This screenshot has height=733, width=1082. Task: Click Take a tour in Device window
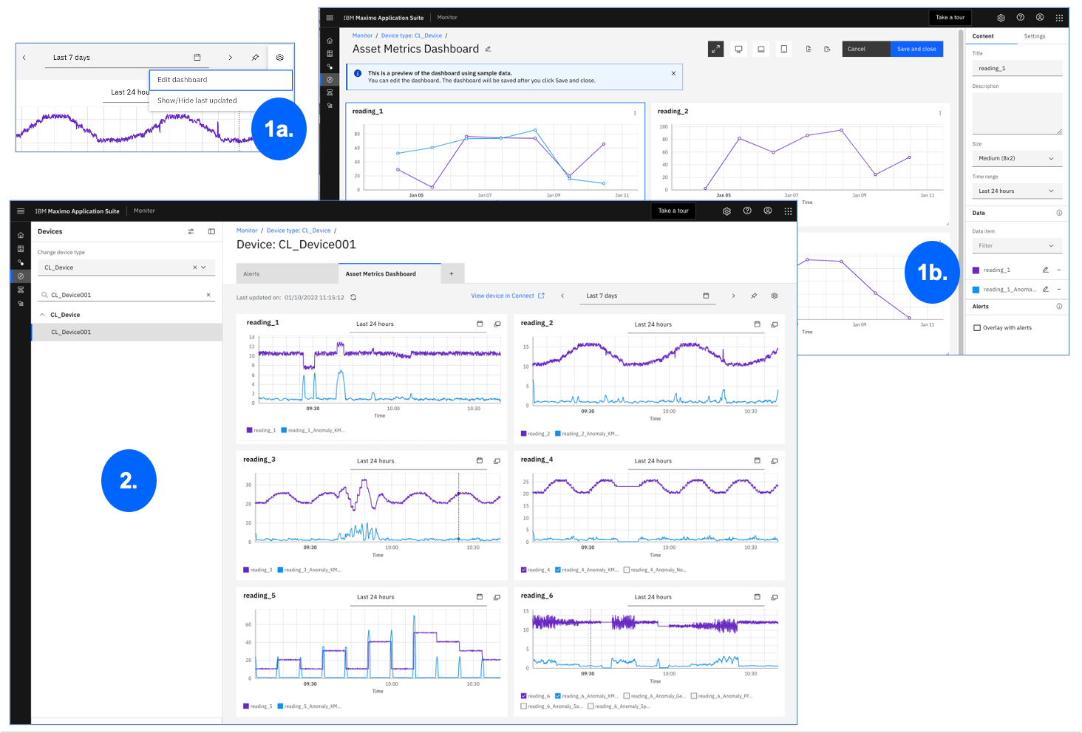(673, 211)
